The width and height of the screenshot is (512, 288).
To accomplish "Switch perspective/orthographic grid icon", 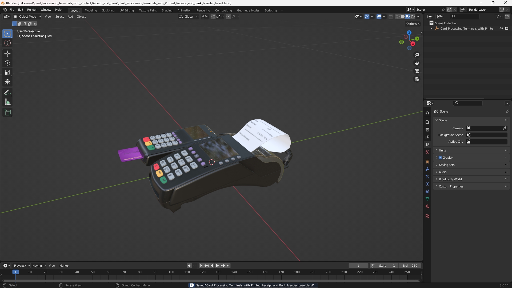I will 417,79.
